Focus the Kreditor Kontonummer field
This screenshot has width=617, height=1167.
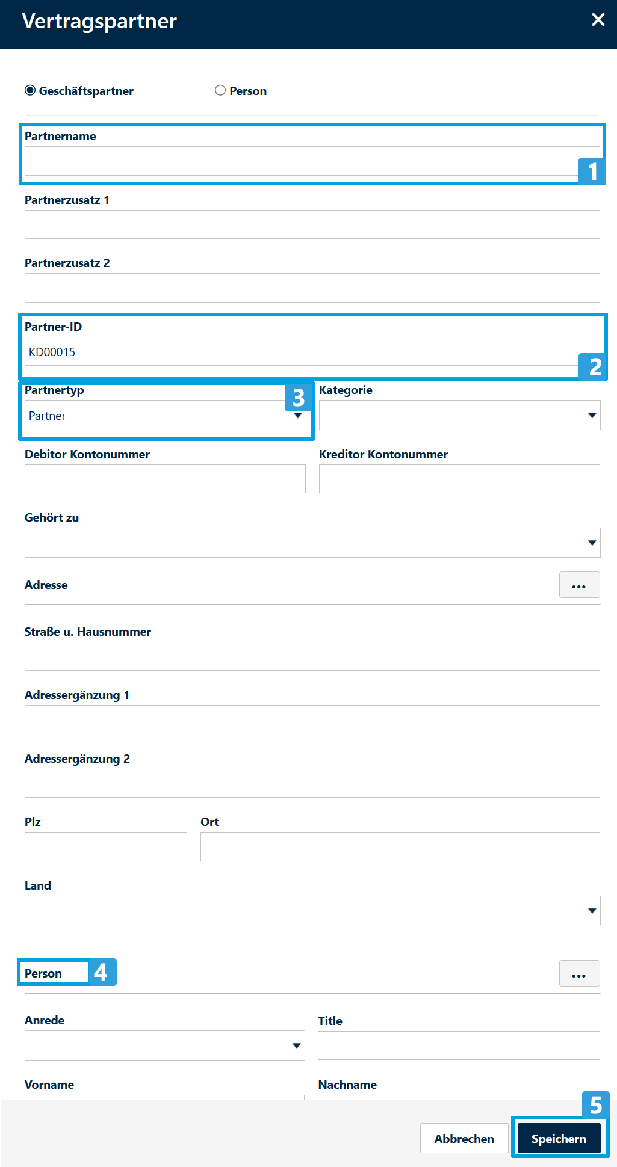point(459,479)
